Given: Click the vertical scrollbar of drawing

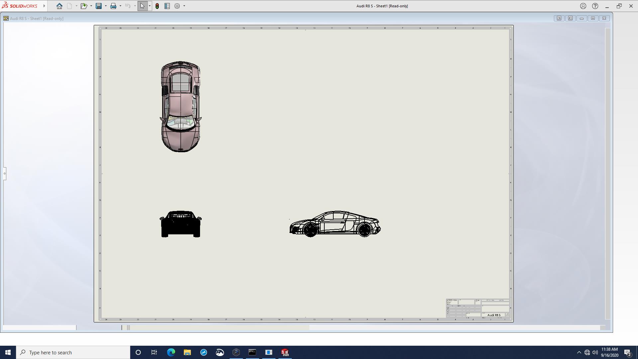Looking at the screenshot, I should point(608,173).
